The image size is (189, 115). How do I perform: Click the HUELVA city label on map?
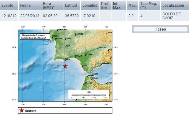[x=79, y=56]
